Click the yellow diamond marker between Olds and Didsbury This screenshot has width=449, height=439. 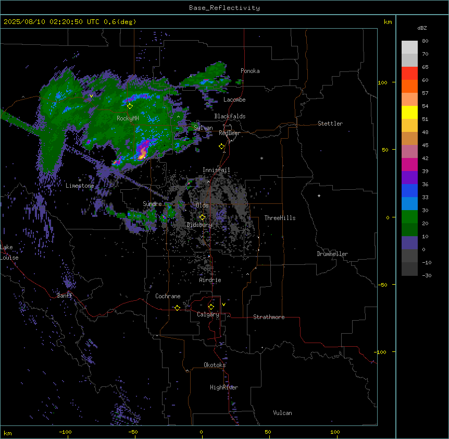(x=202, y=217)
